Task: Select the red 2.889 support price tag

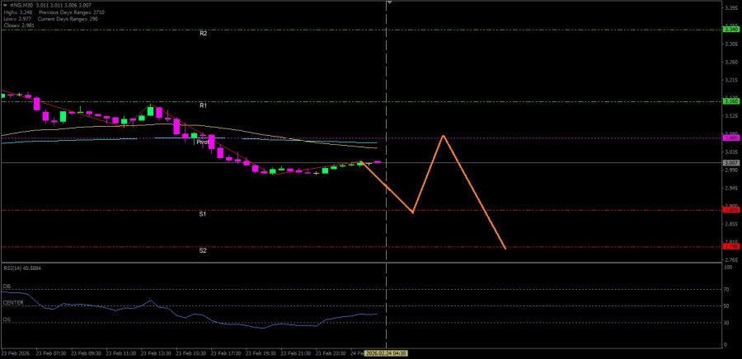Action: click(x=730, y=210)
